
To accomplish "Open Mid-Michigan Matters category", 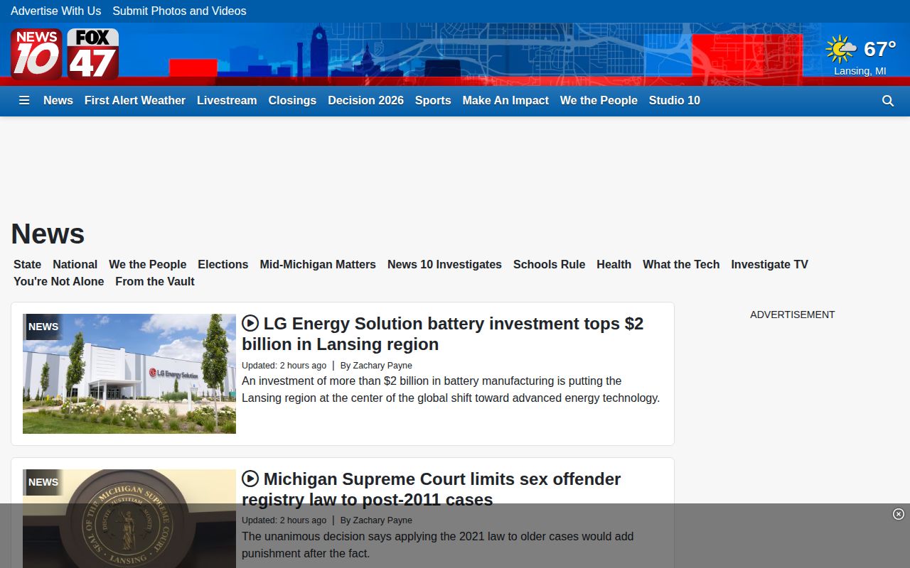I will click(x=318, y=264).
